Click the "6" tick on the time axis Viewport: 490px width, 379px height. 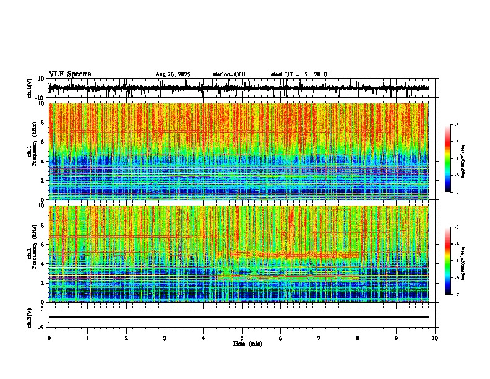point(281,338)
